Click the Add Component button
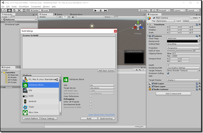 (173, 94)
